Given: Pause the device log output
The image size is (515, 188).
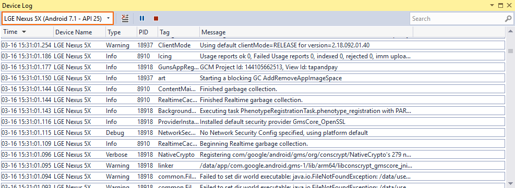Looking at the screenshot, I should (x=142, y=19).
